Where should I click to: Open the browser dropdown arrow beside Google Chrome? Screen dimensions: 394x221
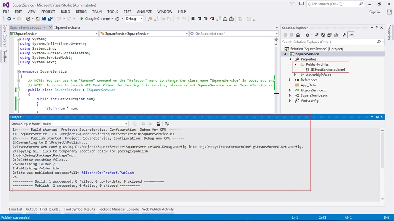click(x=112, y=19)
